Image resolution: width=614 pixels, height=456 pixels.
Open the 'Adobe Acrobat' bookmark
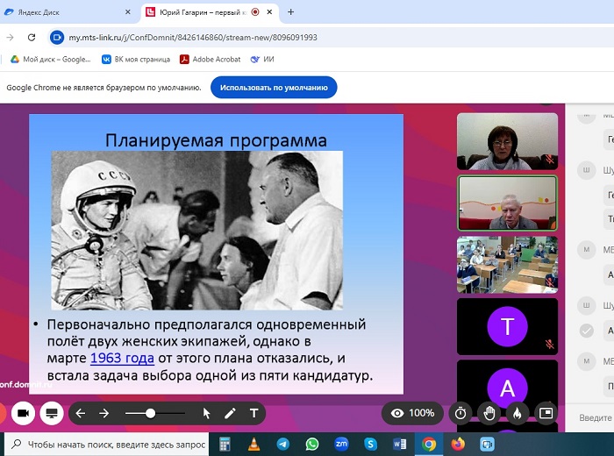(209, 60)
